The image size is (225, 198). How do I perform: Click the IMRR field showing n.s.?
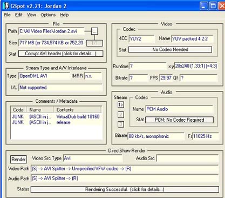93,76
